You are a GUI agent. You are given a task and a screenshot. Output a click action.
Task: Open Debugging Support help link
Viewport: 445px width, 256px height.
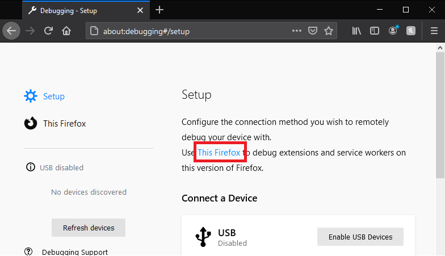[74, 252]
